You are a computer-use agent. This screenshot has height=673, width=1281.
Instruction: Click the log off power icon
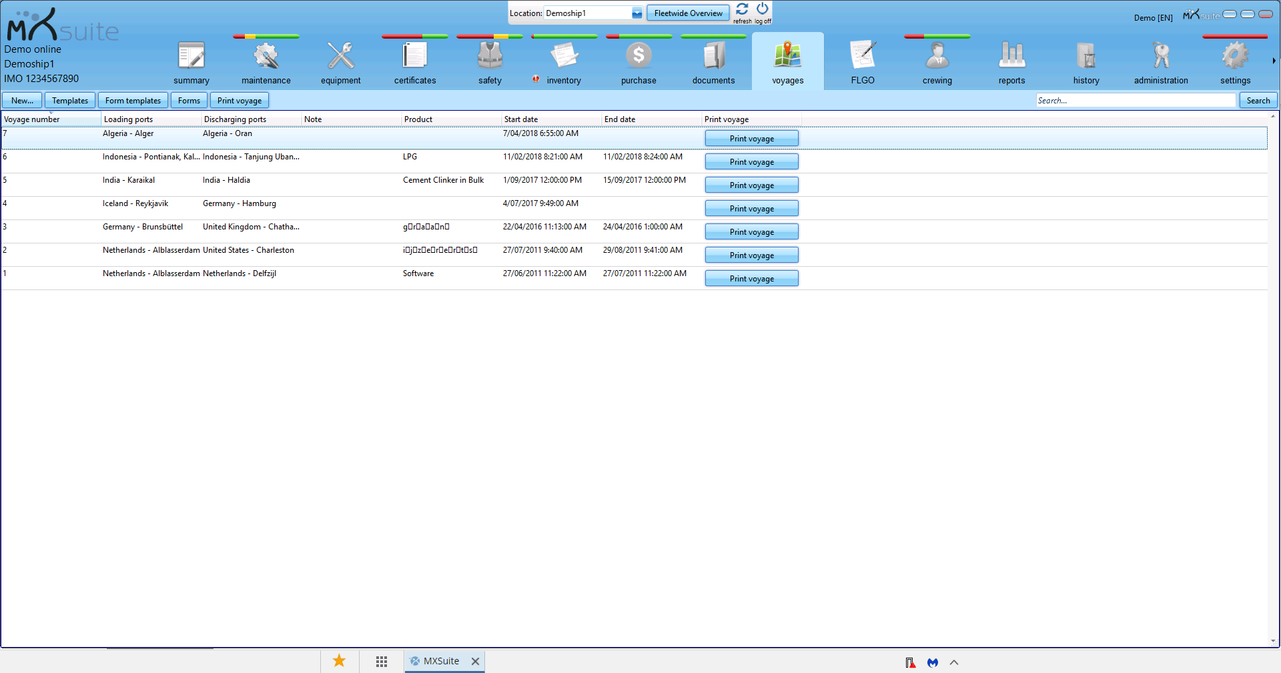pyautogui.click(x=763, y=9)
